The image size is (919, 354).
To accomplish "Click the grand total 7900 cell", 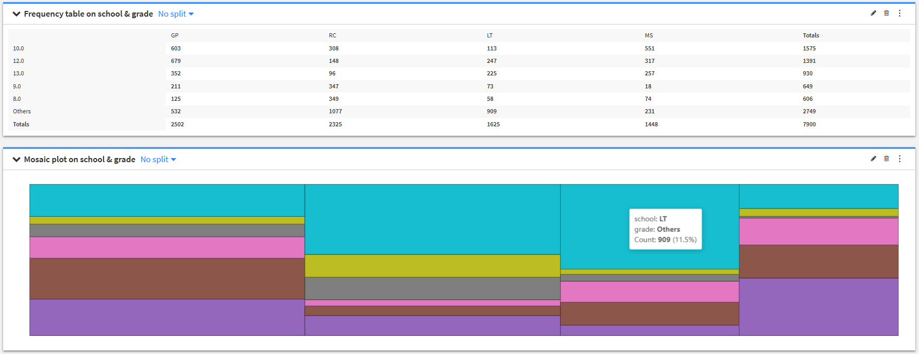I will [809, 124].
